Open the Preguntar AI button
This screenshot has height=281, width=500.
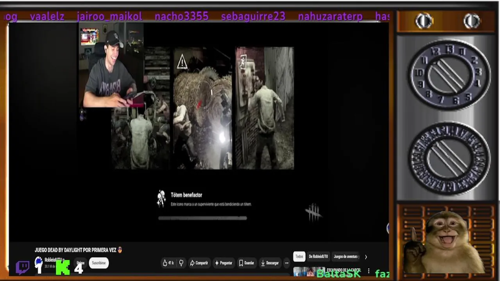(x=223, y=263)
